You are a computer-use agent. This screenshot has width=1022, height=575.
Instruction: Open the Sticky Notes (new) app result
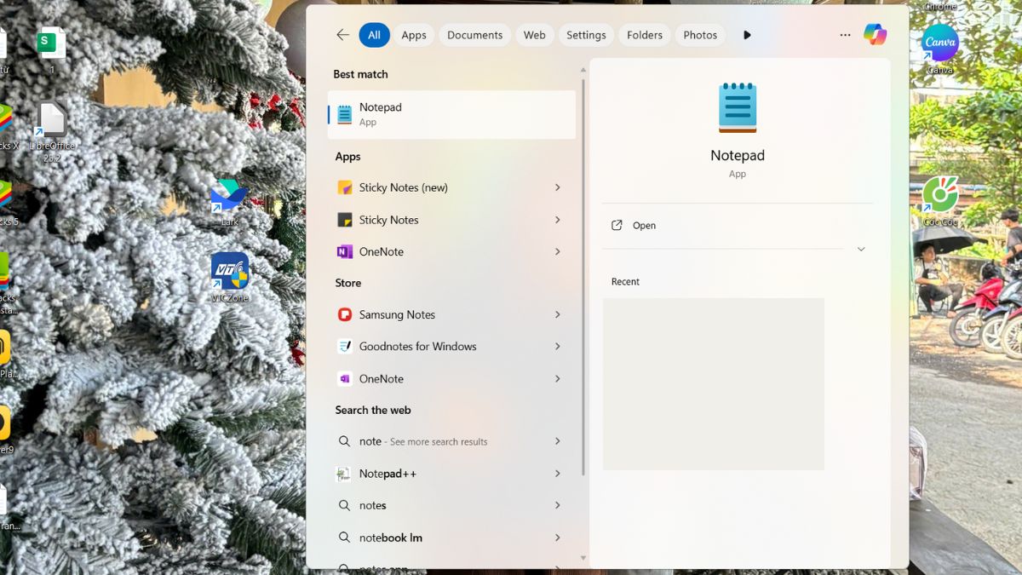pyautogui.click(x=451, y=187)
